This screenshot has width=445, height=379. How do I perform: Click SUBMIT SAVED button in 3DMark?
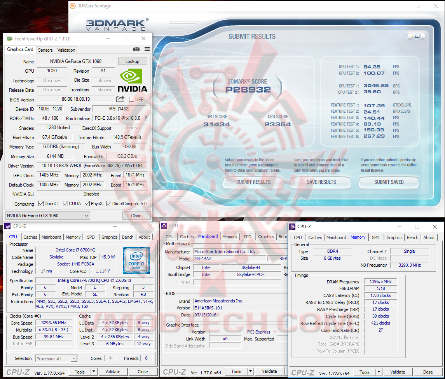pyautogui.click(x=389, y=182)
